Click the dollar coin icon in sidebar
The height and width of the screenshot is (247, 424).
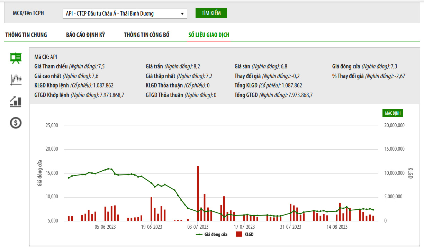(16, 123)
